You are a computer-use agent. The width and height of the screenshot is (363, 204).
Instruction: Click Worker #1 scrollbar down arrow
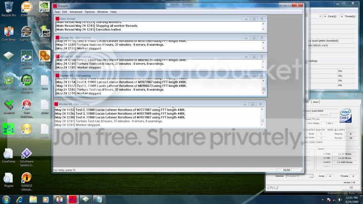point(263,49)
